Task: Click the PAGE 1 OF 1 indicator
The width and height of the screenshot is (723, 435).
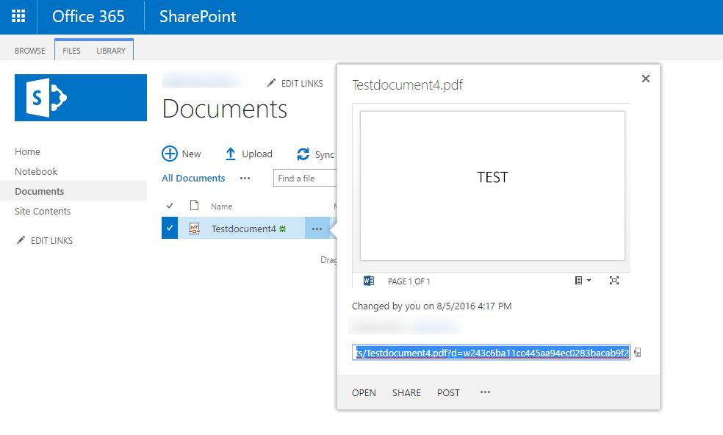Action: click(409, 281)
